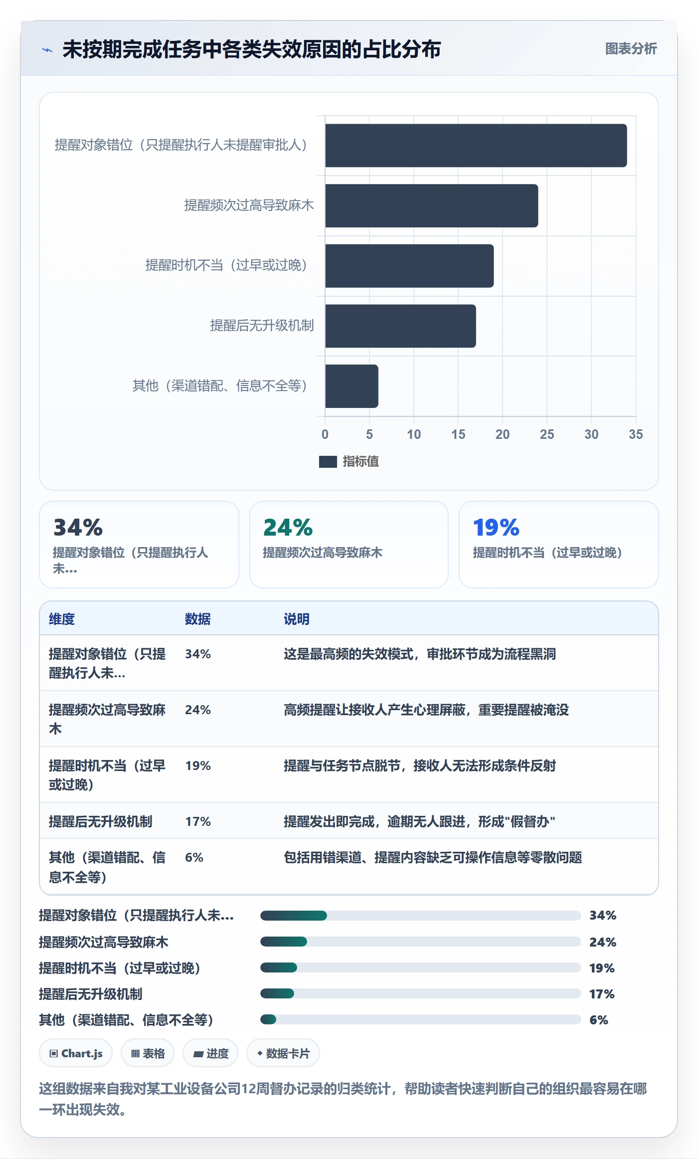
Task: Click the Chart.js chip's square icon
Action: (x=54, y=1054)
